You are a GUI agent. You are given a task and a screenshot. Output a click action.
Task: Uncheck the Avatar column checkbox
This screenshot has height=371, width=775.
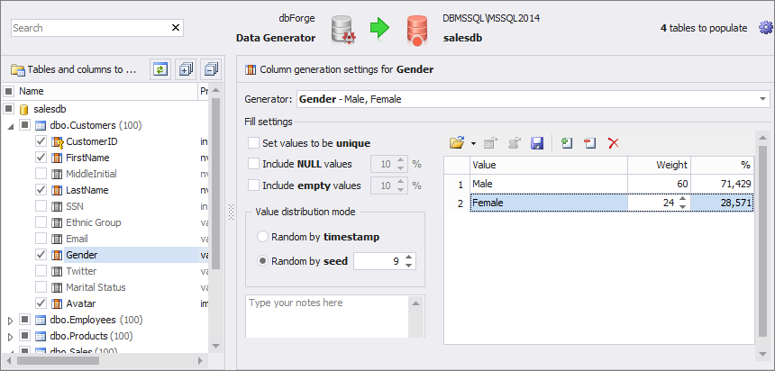(x=41, y=303)
